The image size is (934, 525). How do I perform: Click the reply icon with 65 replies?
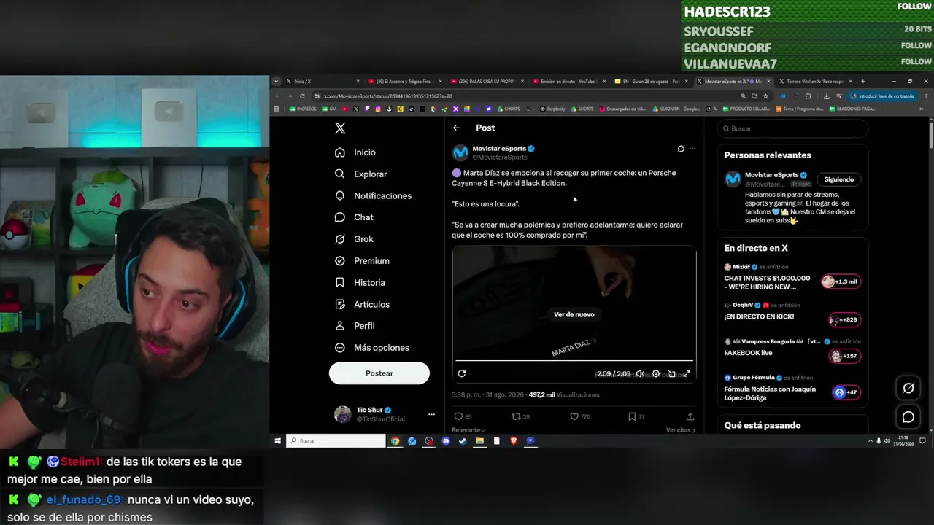(459, 417)
